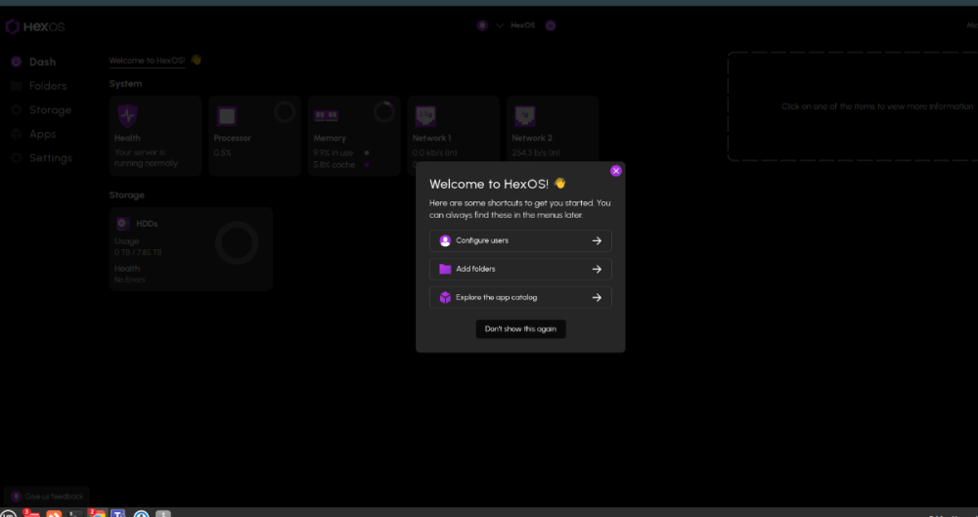Click the power icon beside HexOS
Screen dimensions: 978x517
tap(550, 25)
